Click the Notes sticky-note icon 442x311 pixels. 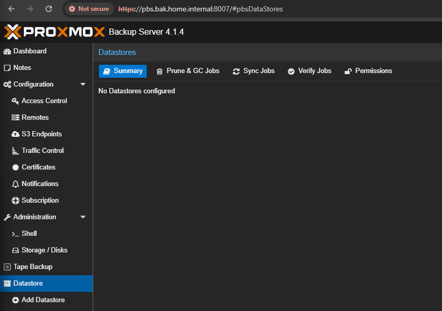[7, 68]
